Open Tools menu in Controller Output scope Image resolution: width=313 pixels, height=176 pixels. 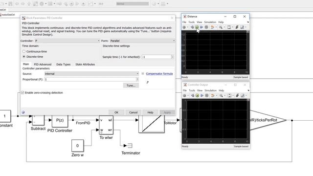pos(192,90)
